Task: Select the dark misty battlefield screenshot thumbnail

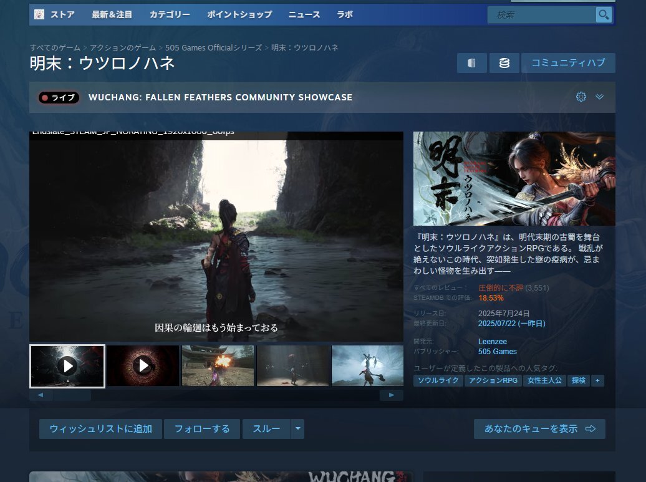Action: (293, 366)
